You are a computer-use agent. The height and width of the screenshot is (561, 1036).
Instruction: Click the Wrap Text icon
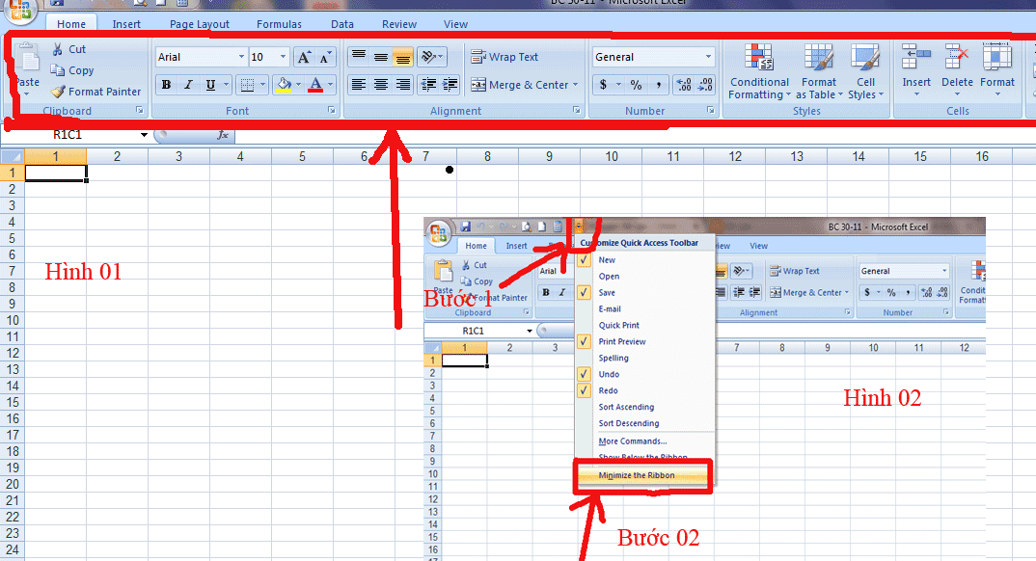[478, 56]
